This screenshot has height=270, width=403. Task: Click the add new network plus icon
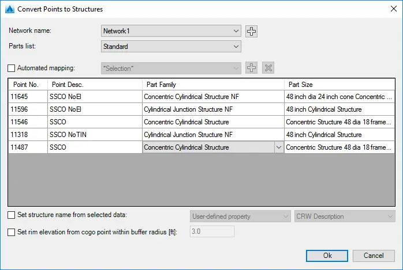[251, 31]
